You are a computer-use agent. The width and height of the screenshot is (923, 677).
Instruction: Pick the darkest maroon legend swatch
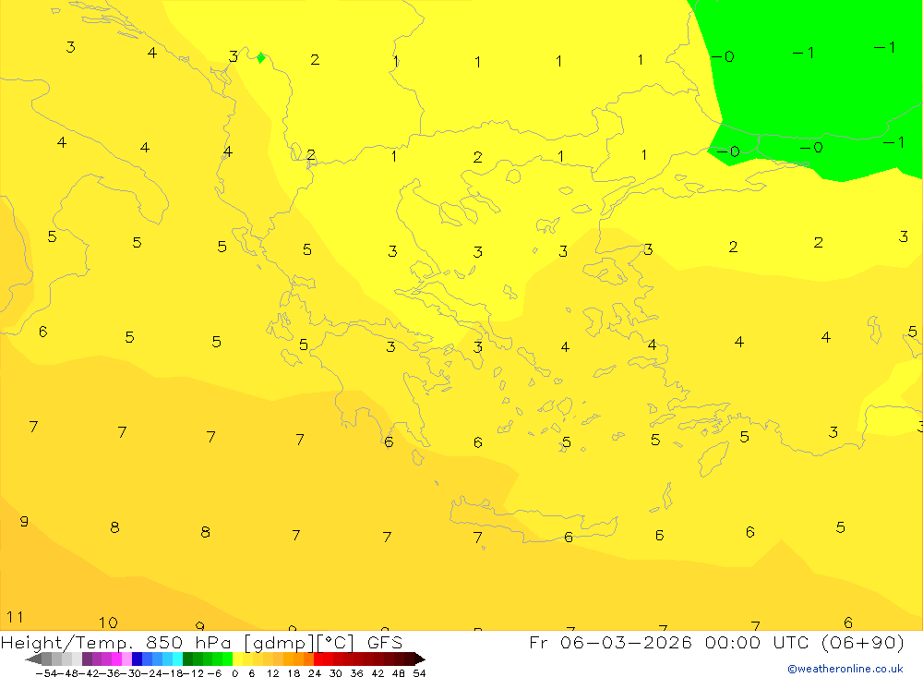click(x=409, y=659)
